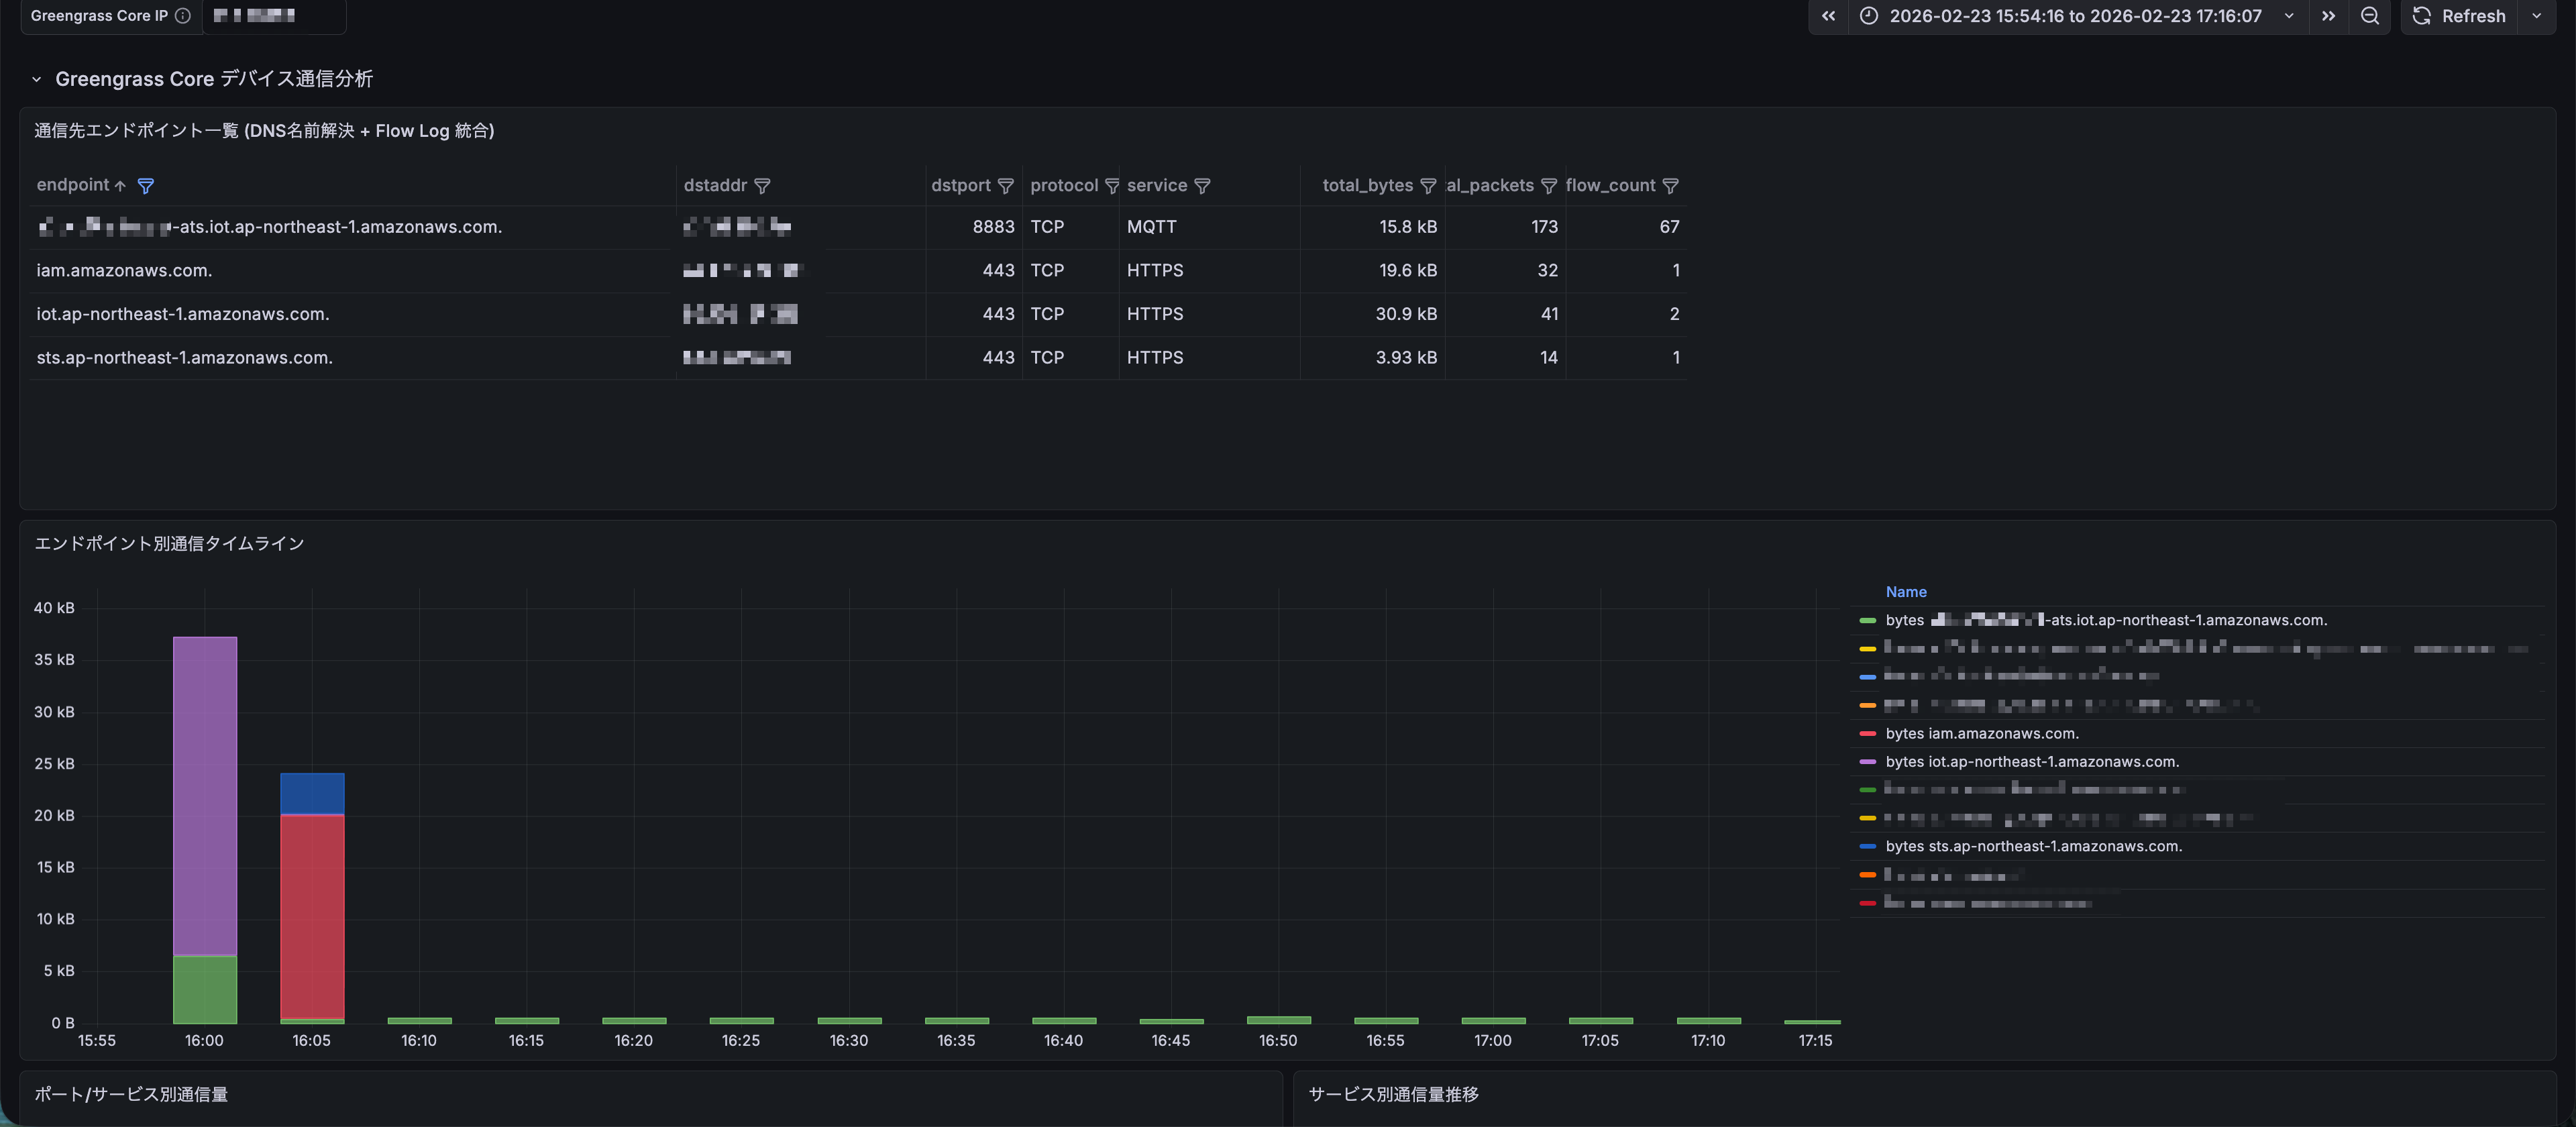
Task: Open the refresh interval dropdown arrow
Action: coord(2536,16)
